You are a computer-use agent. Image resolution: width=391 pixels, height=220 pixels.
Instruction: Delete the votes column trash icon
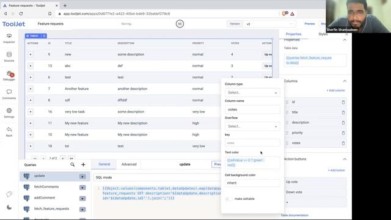click(343, 143)
